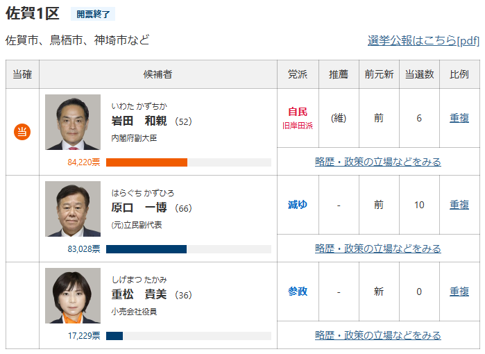Open 重松 貴美's candidate photo

point(73,296)
